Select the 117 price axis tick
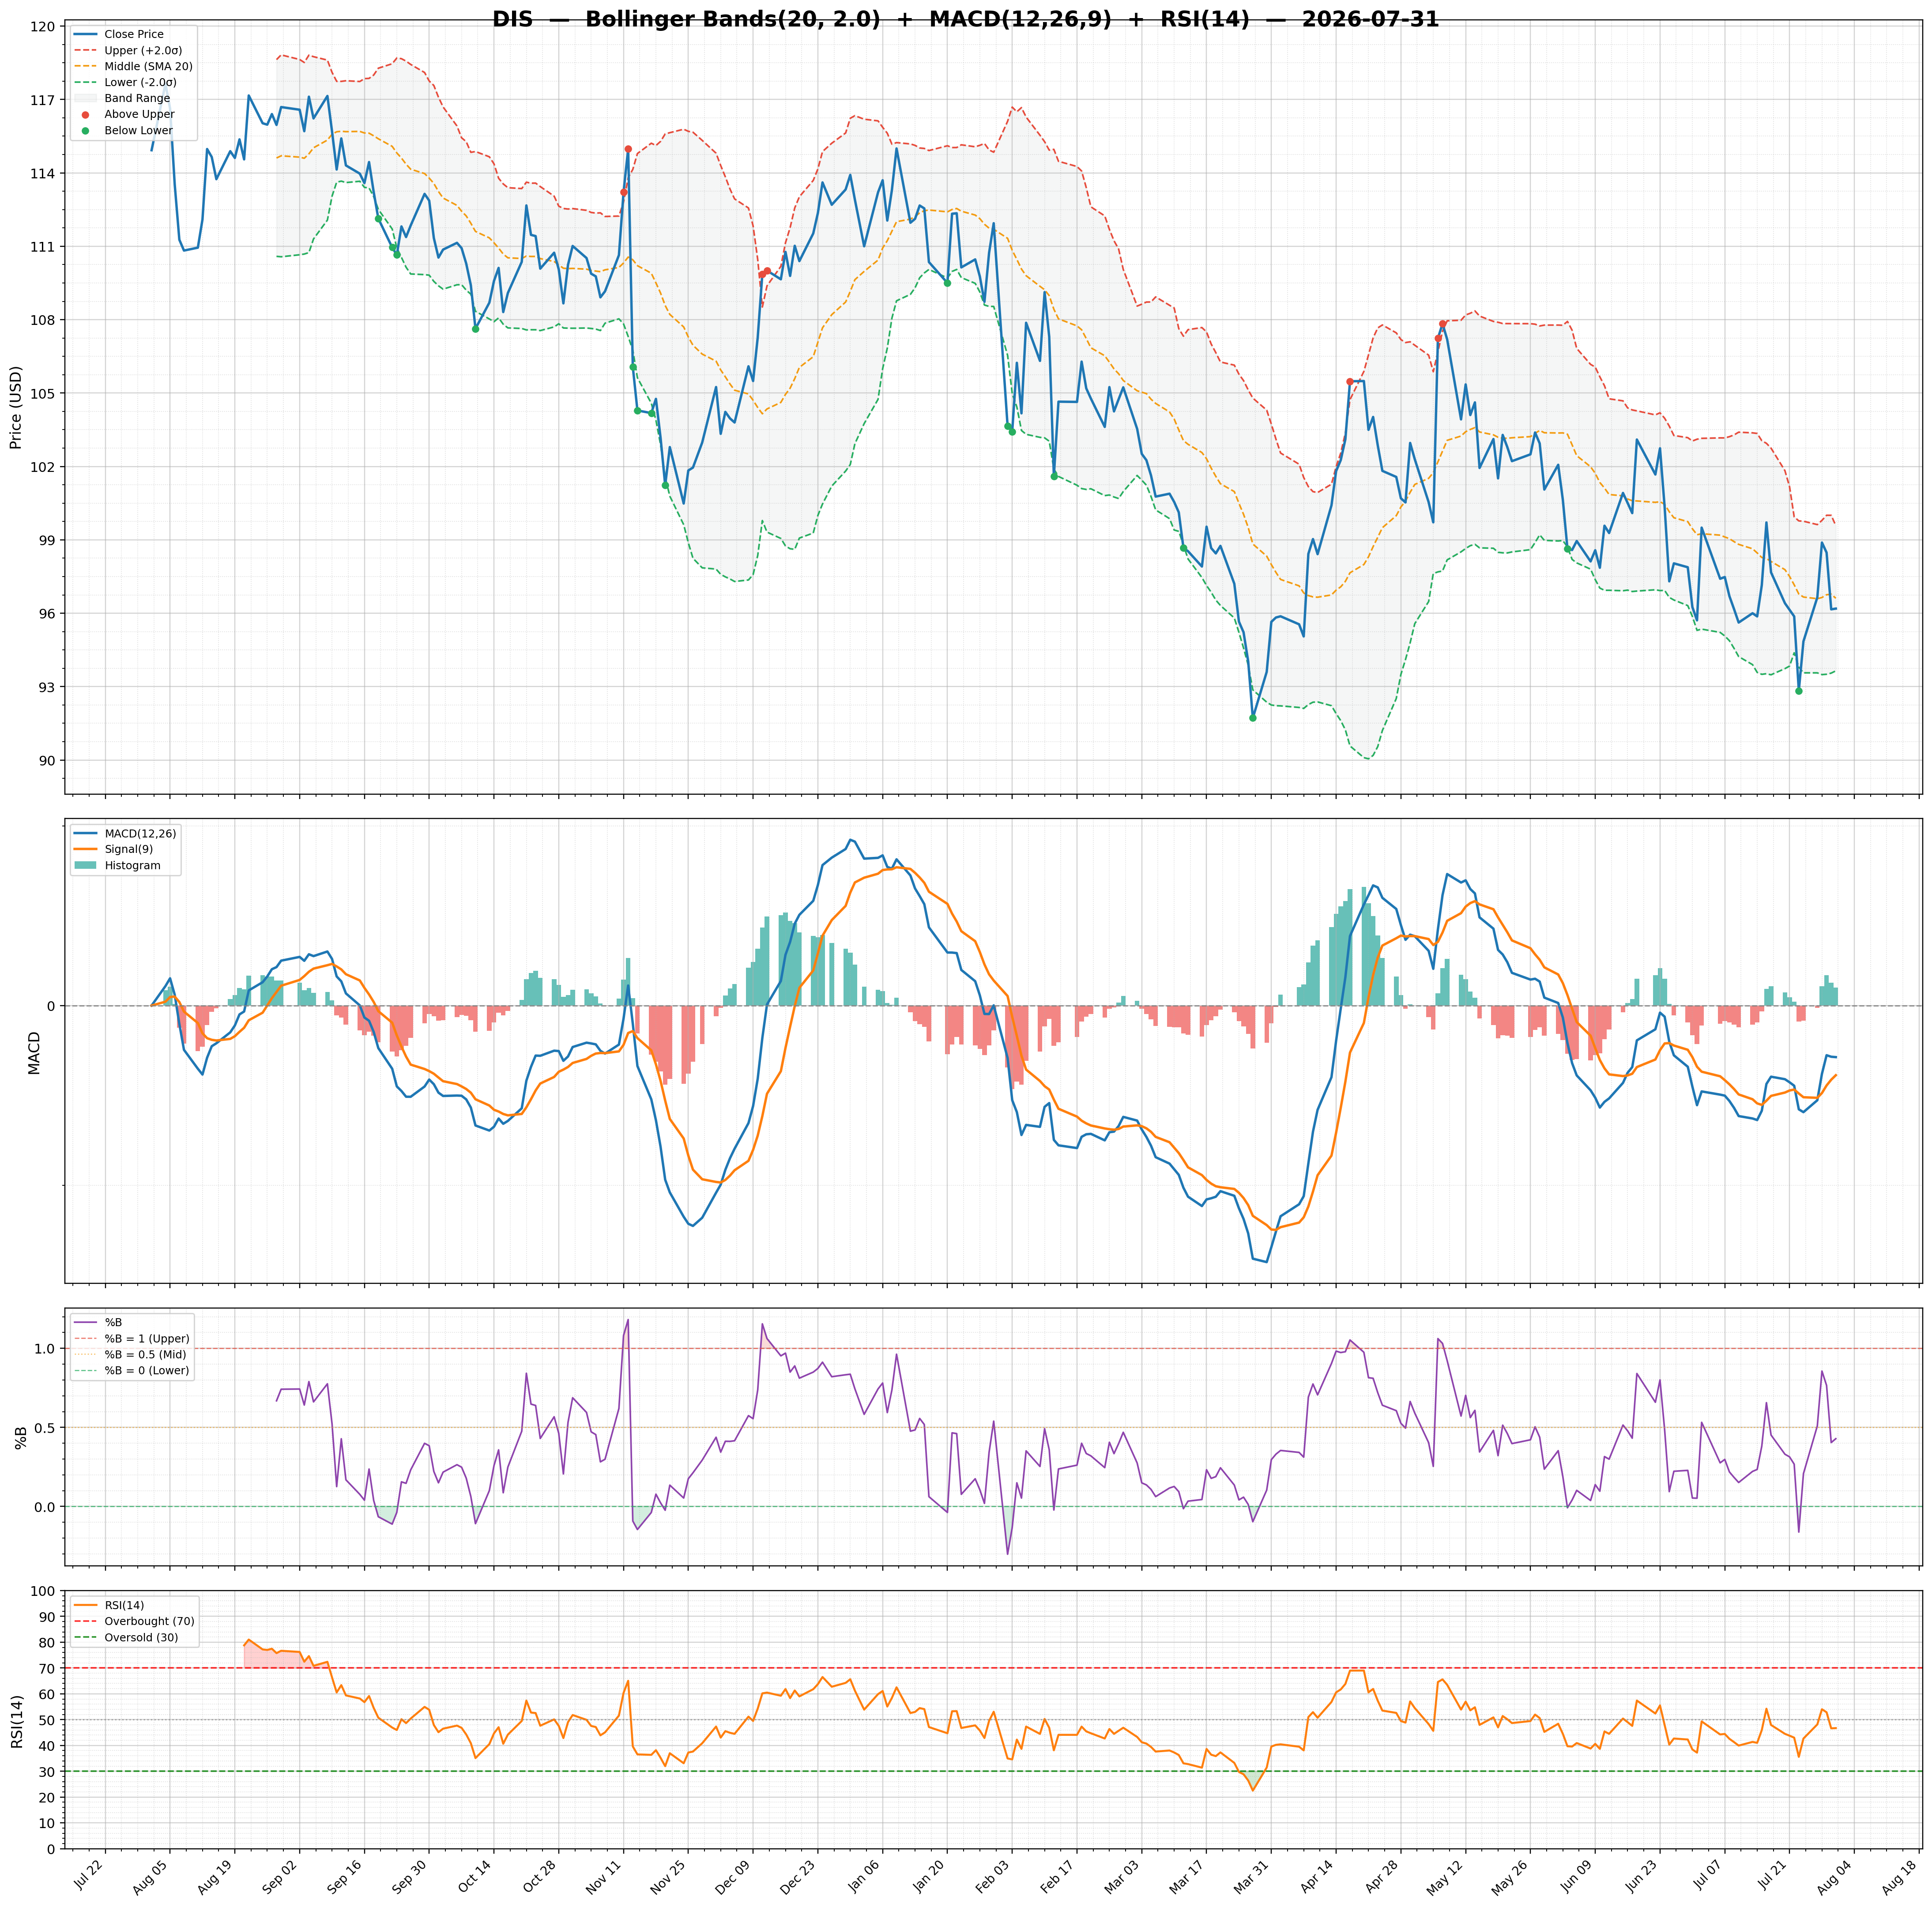The image size is (1932, 1908). [42, 100]
